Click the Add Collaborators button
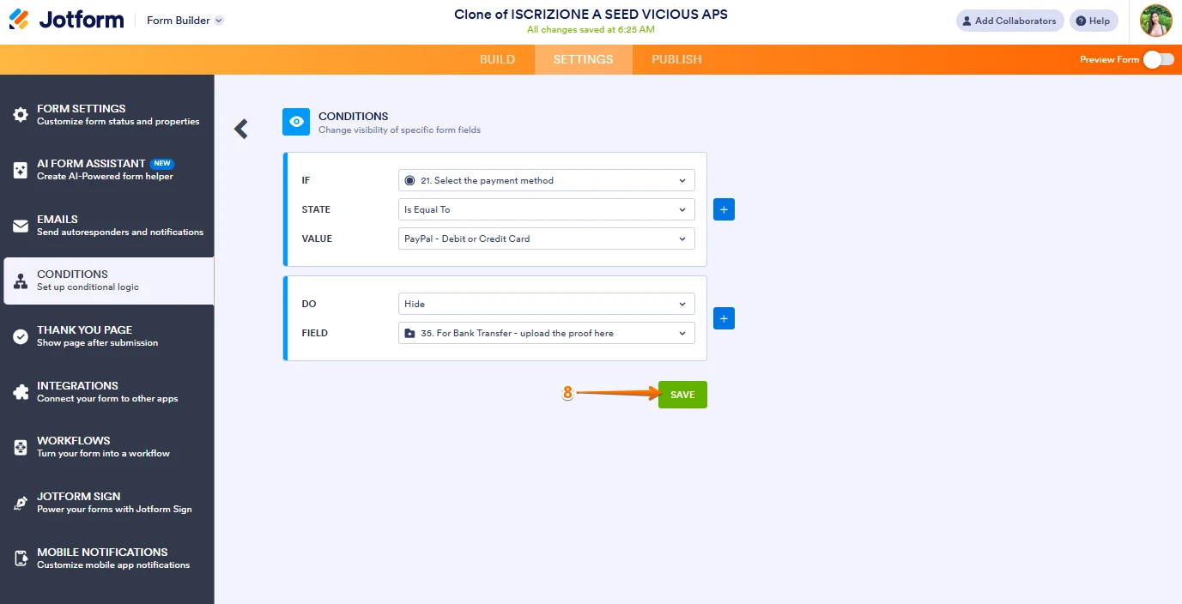The width and height of the screenshot is (1182, 604). coord(1009,21)
